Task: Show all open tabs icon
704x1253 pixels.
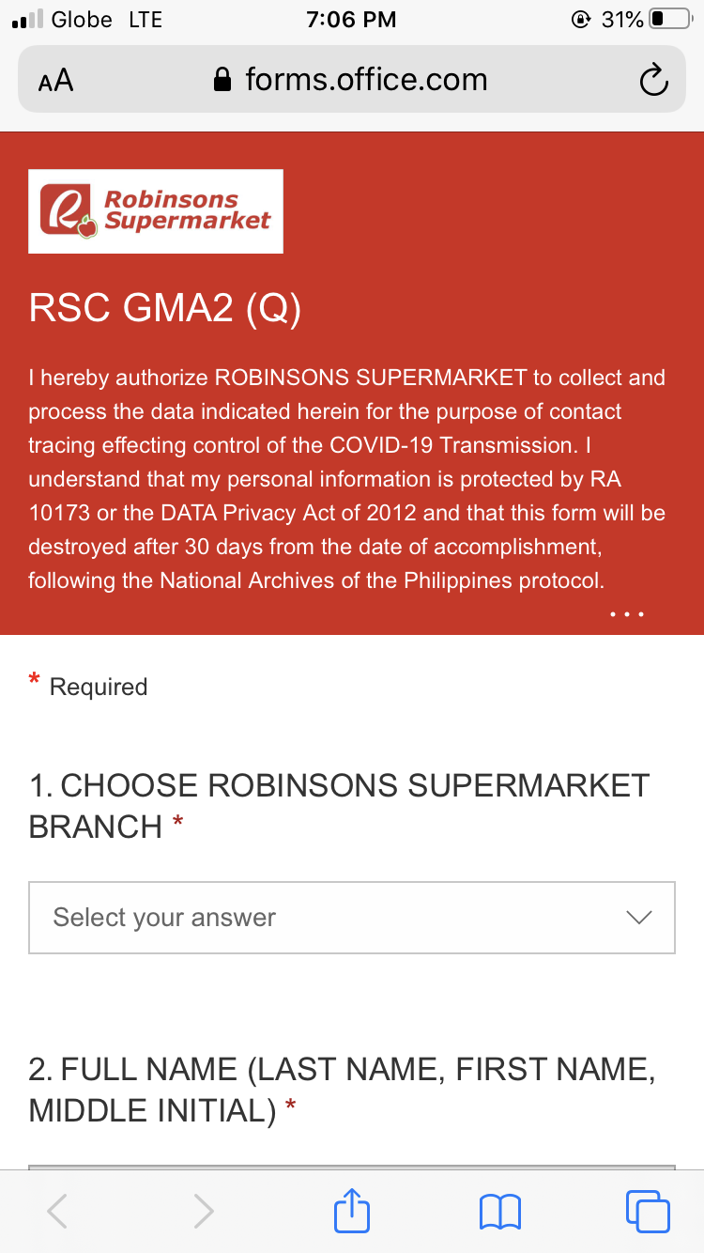Action: (x=648, y=1211)
